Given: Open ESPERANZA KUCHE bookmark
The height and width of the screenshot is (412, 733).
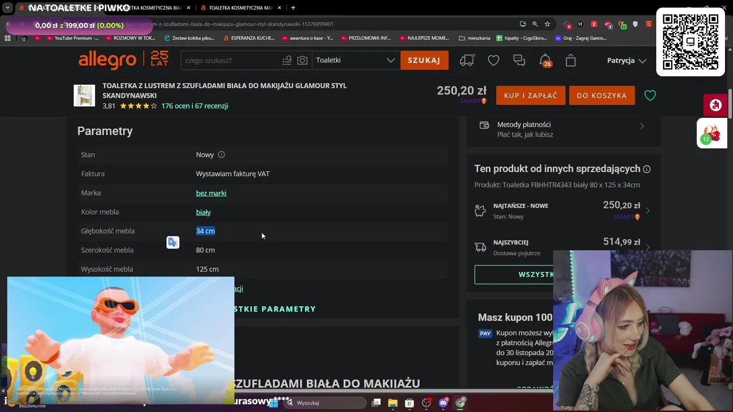Looking at the screenshot, I should tap(249, 38).
